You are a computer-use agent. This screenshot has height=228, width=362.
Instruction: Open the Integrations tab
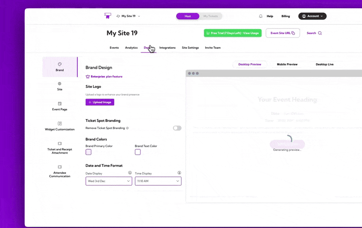tap(167, 47)
